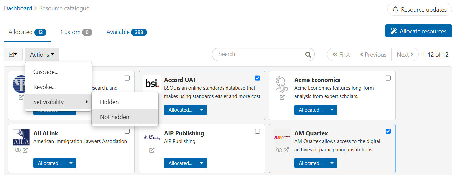Select Not hidden visibility option
The height and width of the screenshot is (175, 455).
coord(125,117)
